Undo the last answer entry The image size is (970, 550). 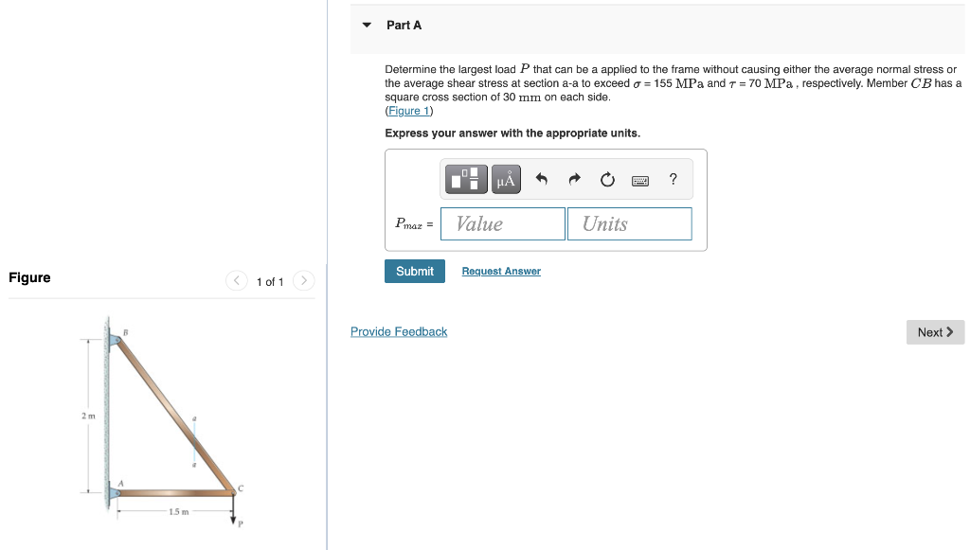(x=540, y=179)
